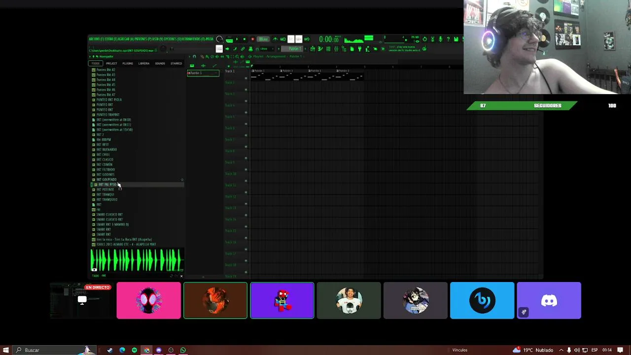Screen dimensions: 631x355
Task: Open the AGREGAR menu
Action: [x=126, y=39]
